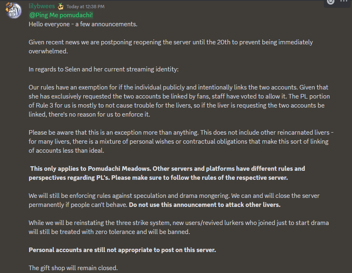This screenshot has width=352, height=273.
Task: Click the Today at 12:38 PM timestamp
Action: pyautogui.click(x=86, y=7)
